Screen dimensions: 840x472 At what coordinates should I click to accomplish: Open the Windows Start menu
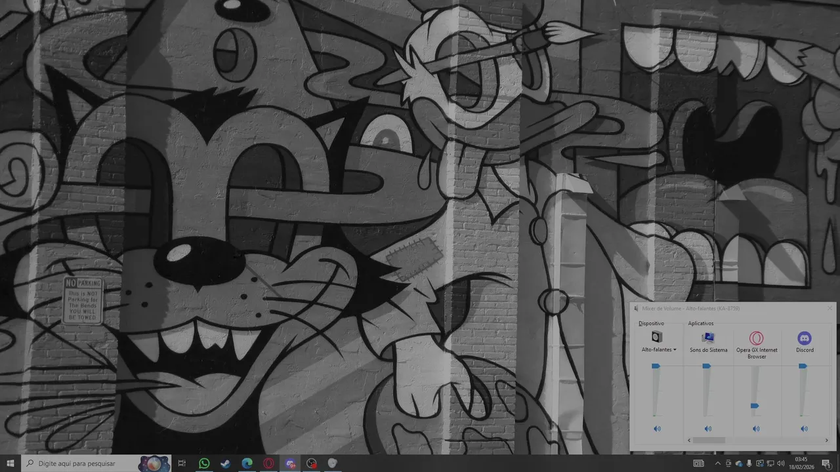10,463
